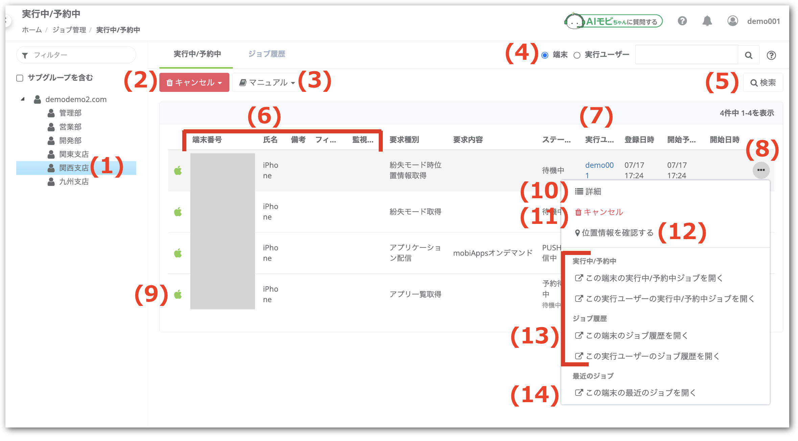Image resolution: width=798 pixels, height=441 pixels.
Task: Open the キャンセル dropdown button
Action: 194,82
